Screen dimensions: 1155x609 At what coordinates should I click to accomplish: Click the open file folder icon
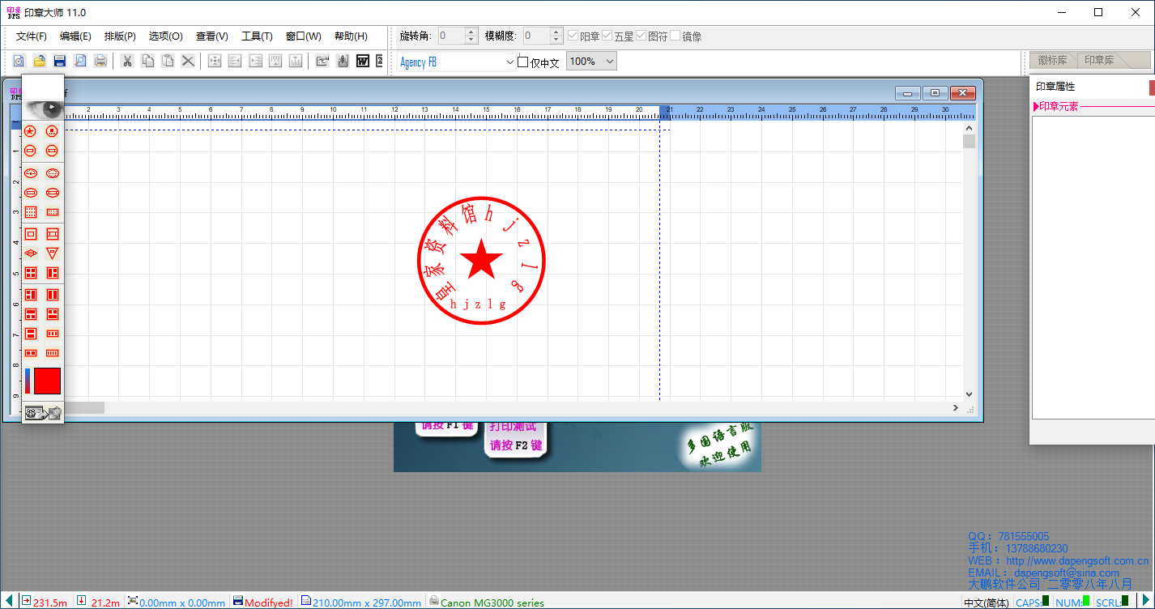pyautogui.click(x=39, y=61)
